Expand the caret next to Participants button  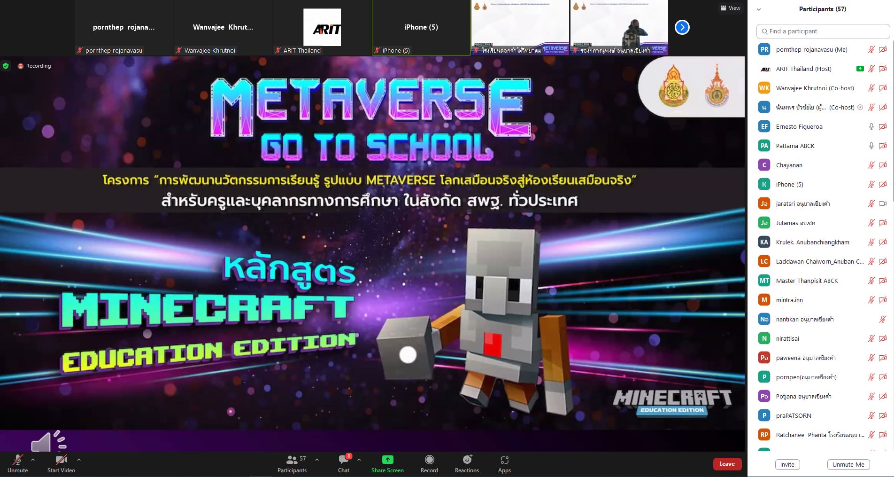click(x=317, y=460)
